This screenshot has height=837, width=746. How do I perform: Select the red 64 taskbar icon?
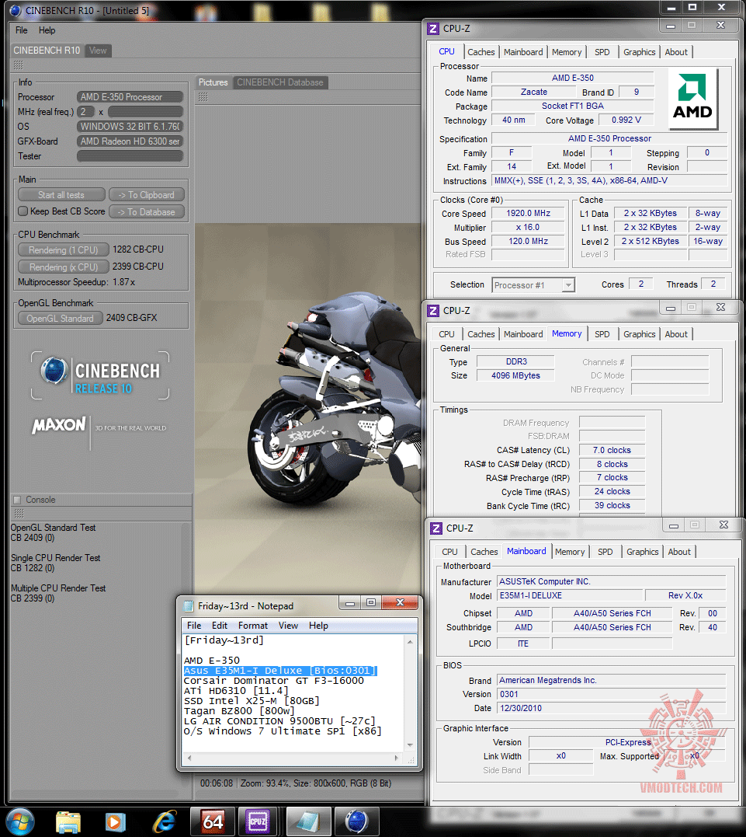pyautogui.click(x=212, y=822)
